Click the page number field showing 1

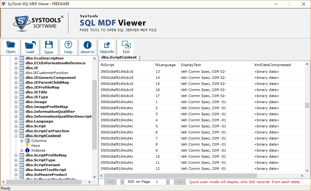(x=157, y=182)
